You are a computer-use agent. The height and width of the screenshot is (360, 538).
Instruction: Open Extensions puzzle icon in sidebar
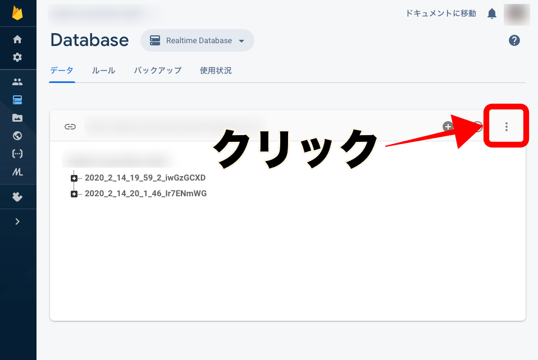point(17,197)
